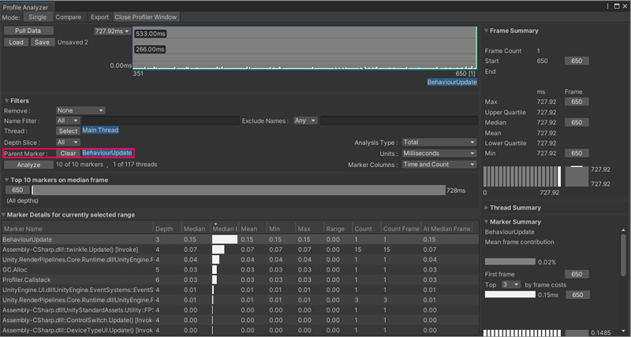
Task: Sort the table by Count column
Action: pos(363,228)
